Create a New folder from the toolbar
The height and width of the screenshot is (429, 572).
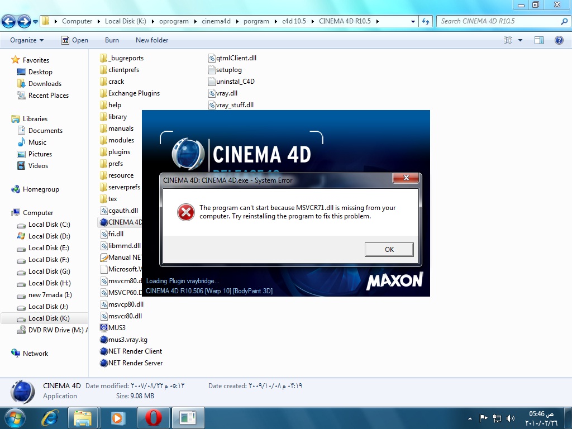tap(152, 40)
